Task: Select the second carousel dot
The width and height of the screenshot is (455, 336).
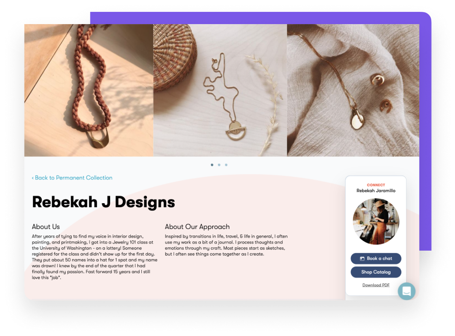Action: pos(219,165)
